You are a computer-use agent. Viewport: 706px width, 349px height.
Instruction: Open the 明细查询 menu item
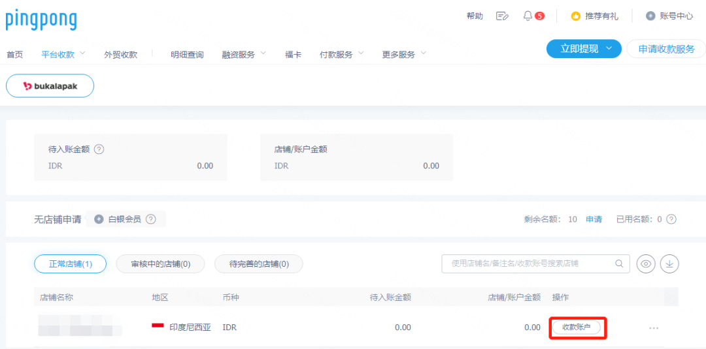187,55
